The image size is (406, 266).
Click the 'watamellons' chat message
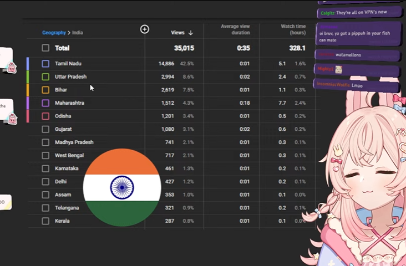point(358,55)
